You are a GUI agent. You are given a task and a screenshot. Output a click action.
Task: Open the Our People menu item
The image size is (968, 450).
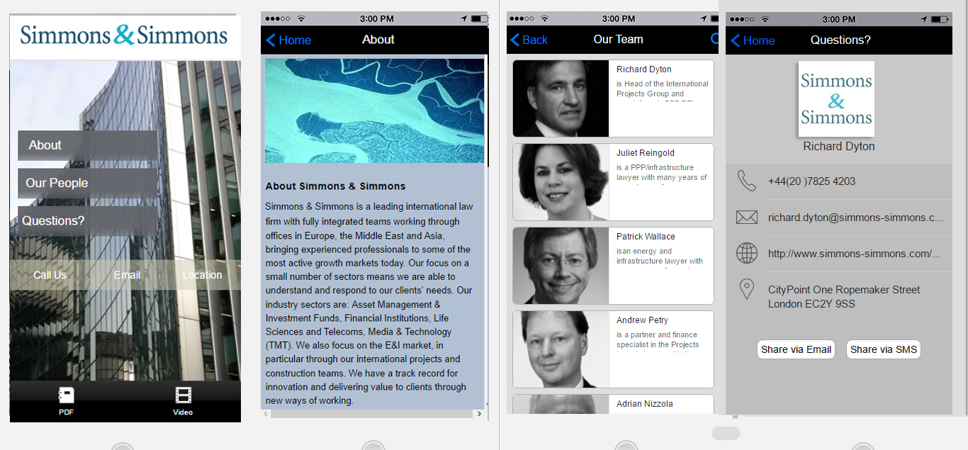pos(87,183)
